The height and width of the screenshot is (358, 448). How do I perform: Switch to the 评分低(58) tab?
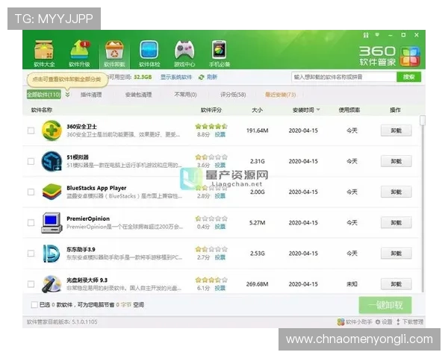coord(233,95)
